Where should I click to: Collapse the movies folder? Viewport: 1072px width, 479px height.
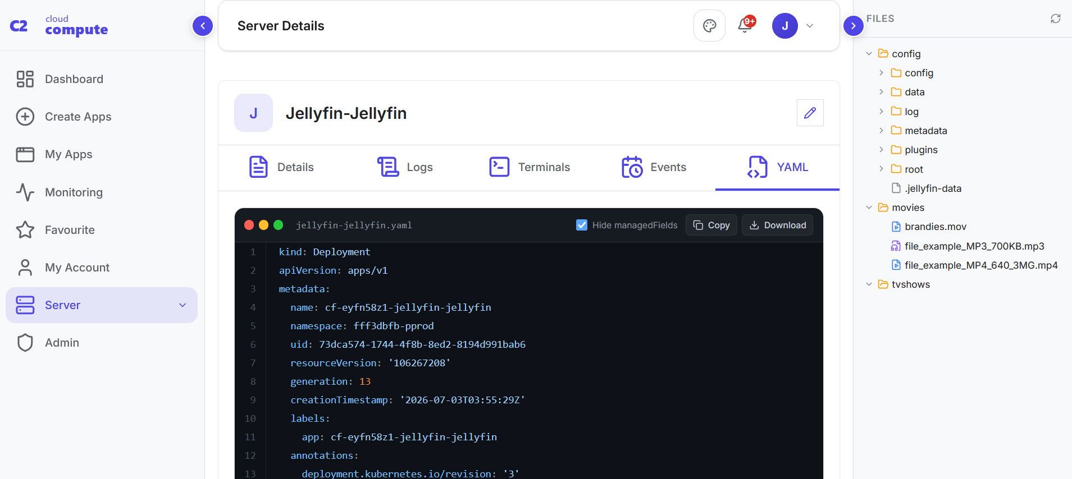coord(869,208)
